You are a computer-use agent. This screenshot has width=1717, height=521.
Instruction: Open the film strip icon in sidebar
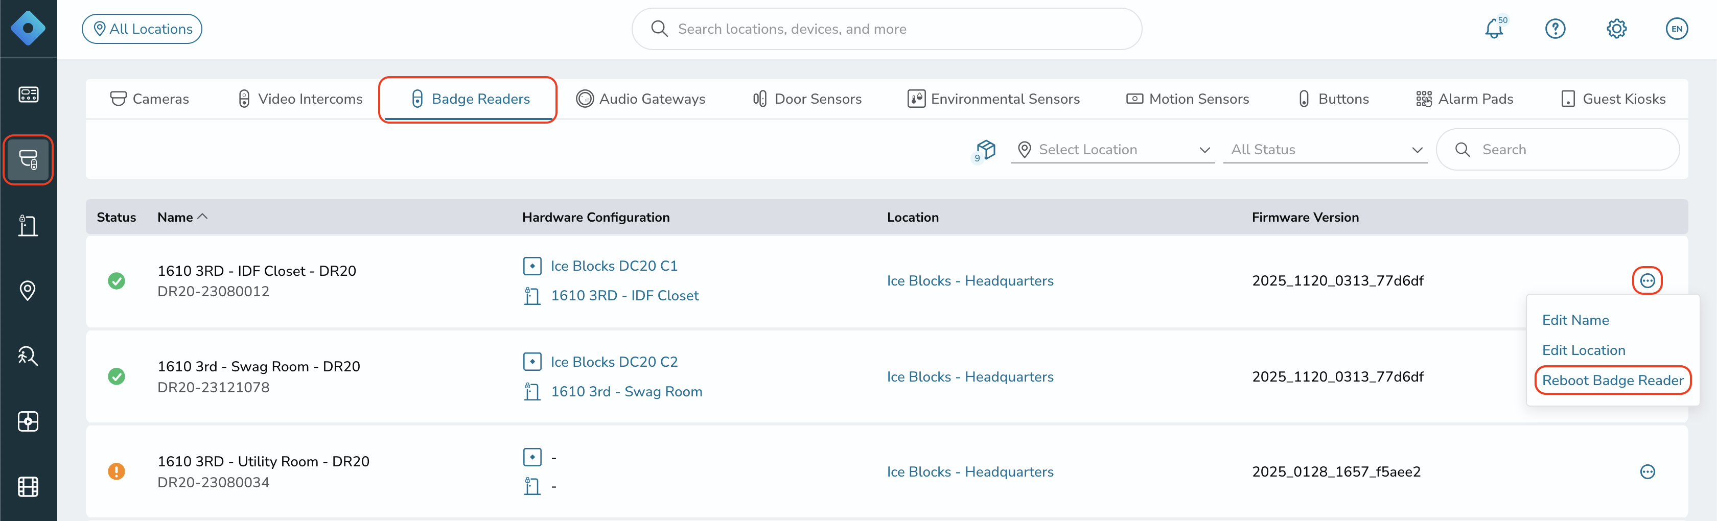pos(28,486)
